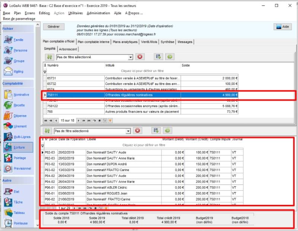Open the Mailing envelope icon
The height and width of the screenshot is (231, 298).
pyautogui.click(x=8, y=71)
